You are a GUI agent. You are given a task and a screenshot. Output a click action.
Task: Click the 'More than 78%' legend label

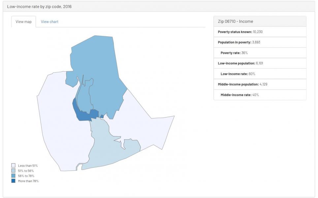click(28, 181)
